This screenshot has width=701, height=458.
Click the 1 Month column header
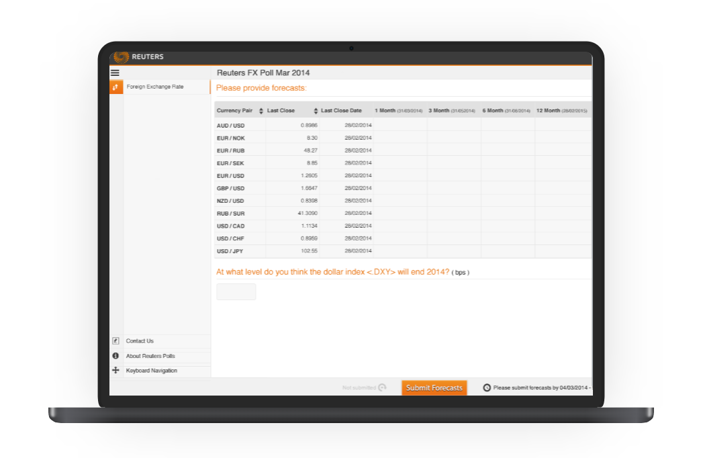[x=399, y=111]
